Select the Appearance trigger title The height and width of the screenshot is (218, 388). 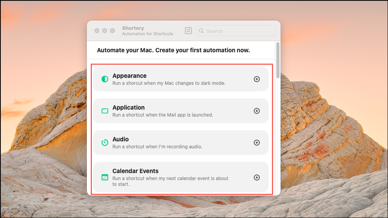(x=129, y=76)
